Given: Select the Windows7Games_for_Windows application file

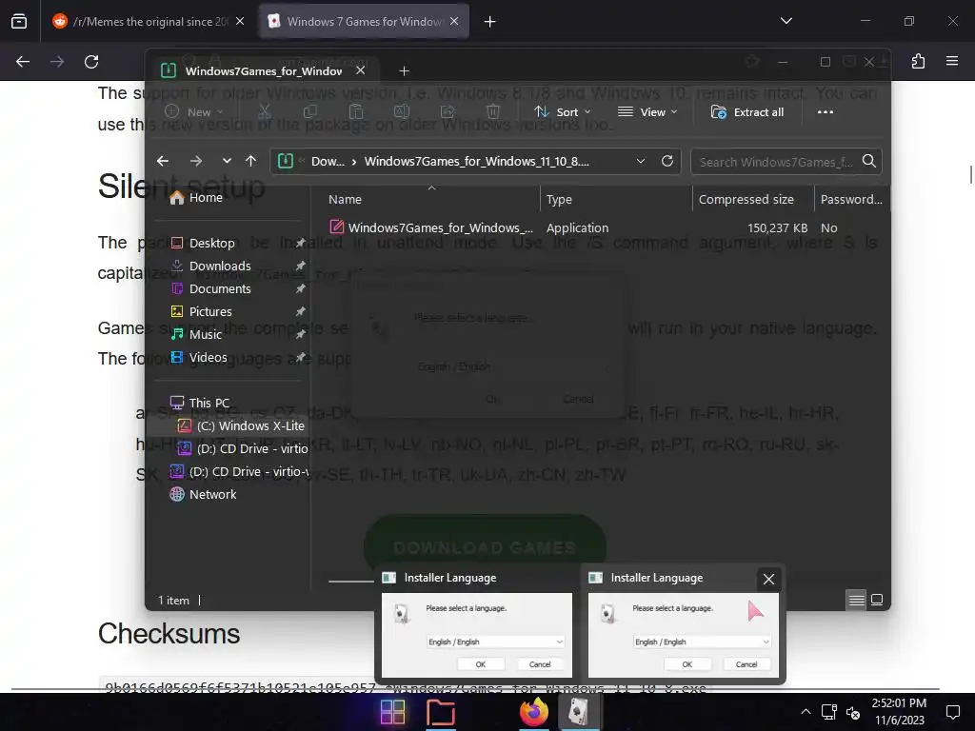Looking at the screenshot, I should pos(431,227).
